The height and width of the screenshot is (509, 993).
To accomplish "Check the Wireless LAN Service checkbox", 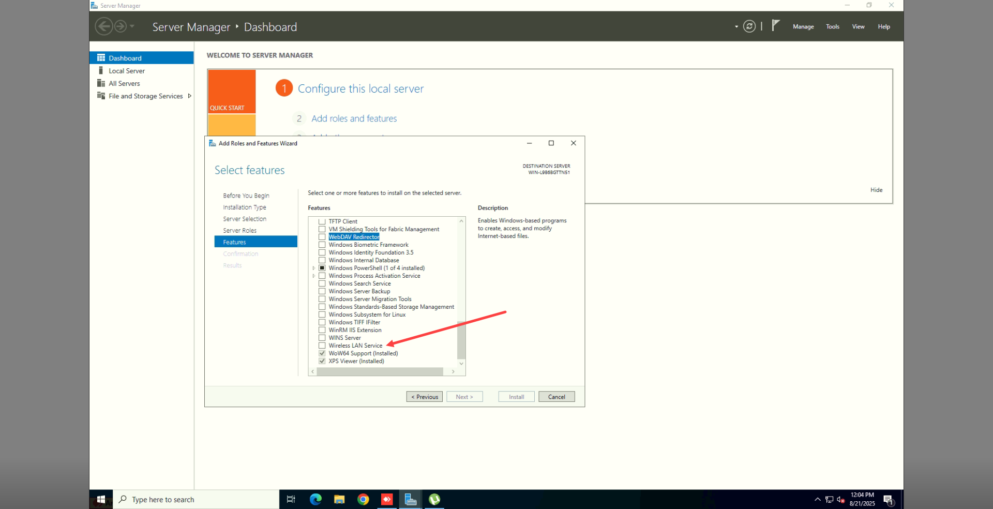I will point(322,346).
